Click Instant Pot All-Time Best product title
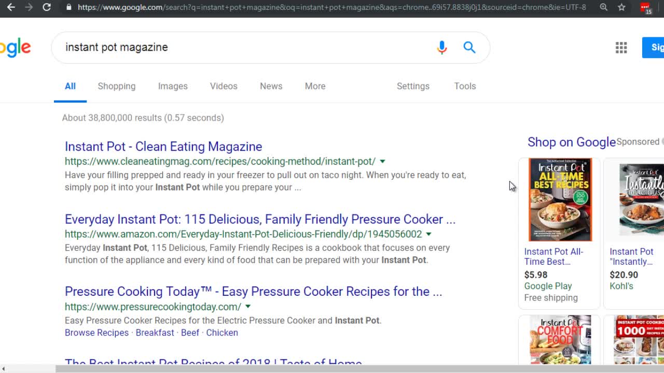The image size is (664, 373). click(554, 256)
